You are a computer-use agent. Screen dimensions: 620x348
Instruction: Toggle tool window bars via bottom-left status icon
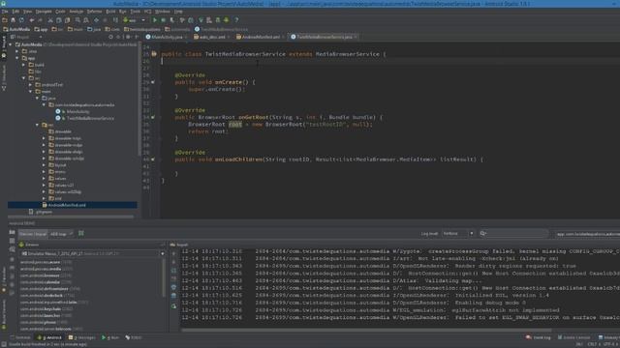pos(4,344)
